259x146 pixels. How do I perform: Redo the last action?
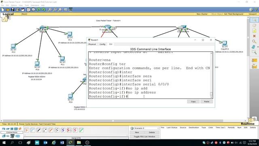coord(43,10)
